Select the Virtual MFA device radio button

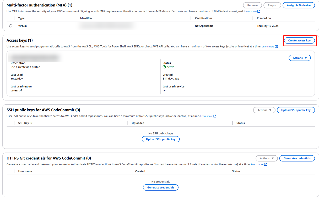[11, 26]
